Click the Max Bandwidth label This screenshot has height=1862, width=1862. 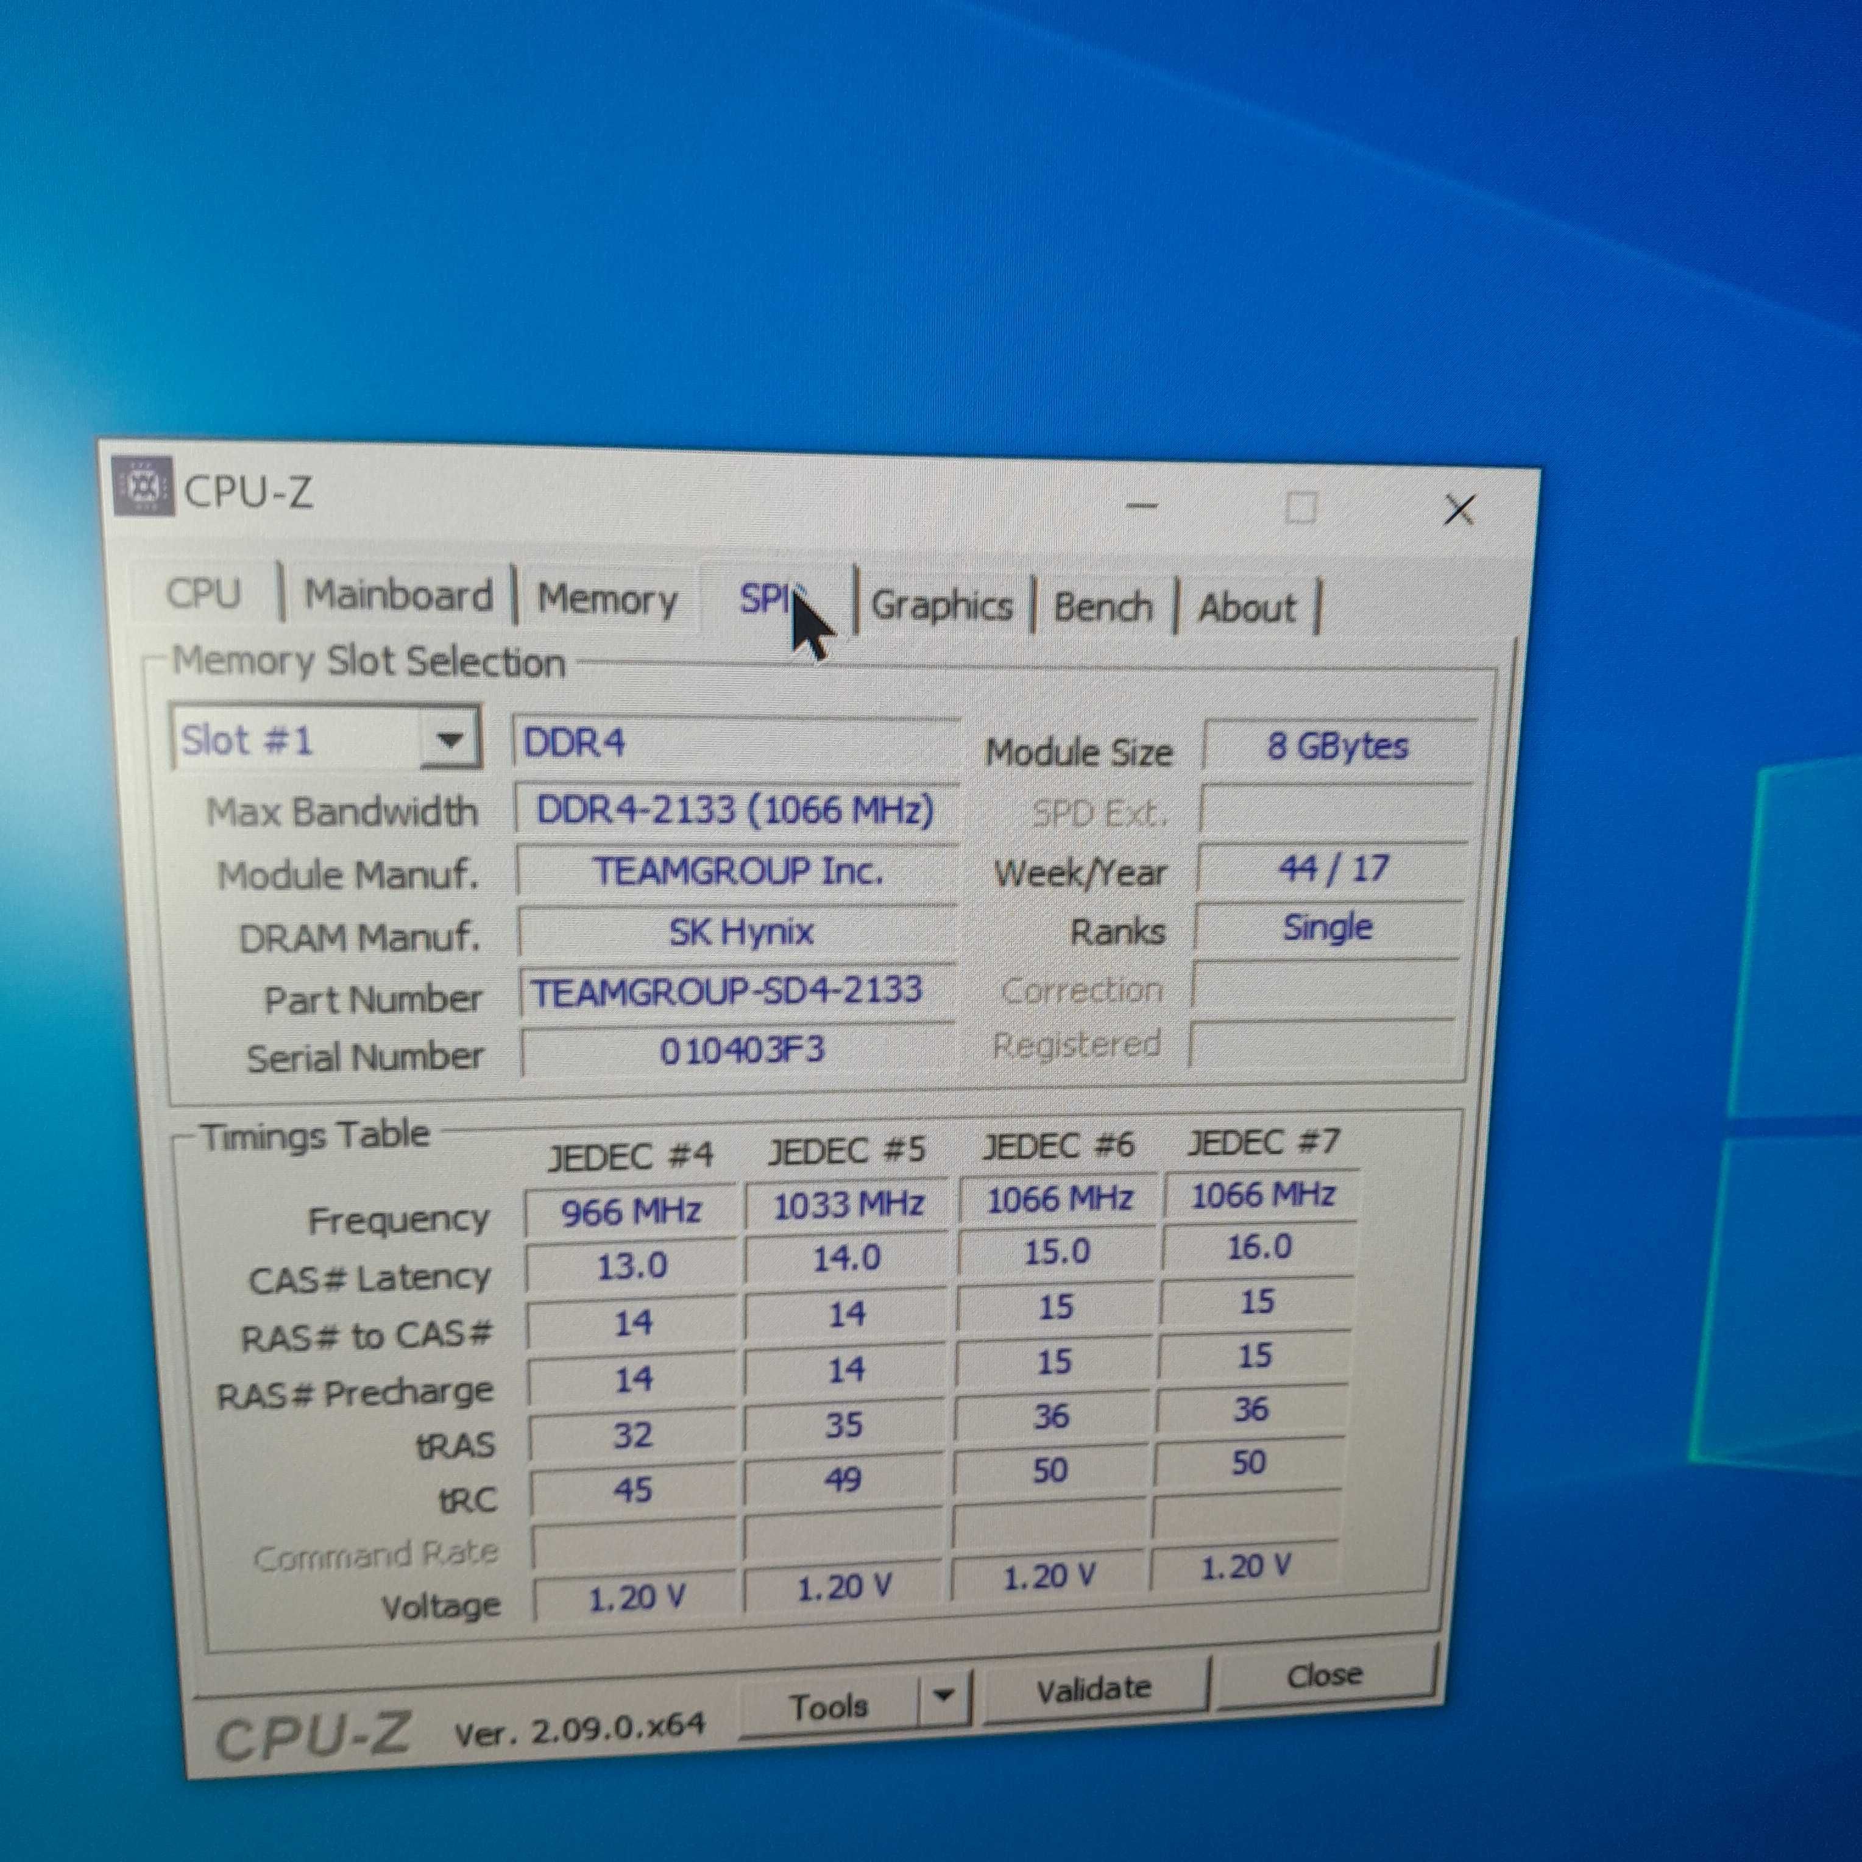click(x=342, y=812)
